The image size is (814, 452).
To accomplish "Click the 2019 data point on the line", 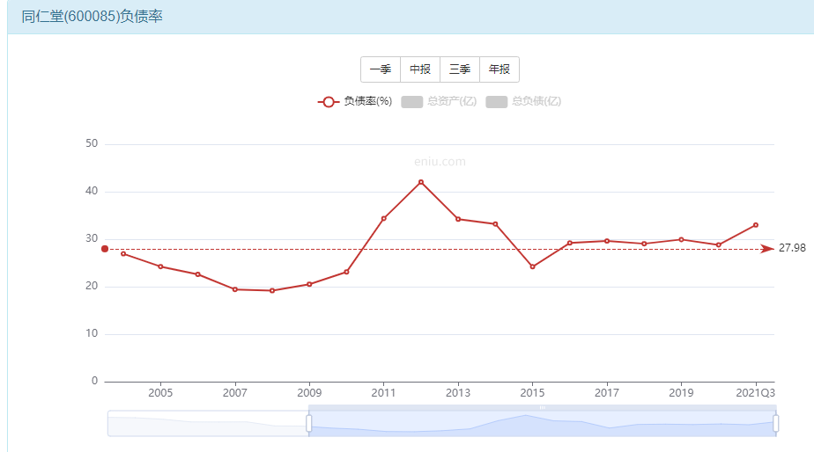I will [x=681, y=239].
